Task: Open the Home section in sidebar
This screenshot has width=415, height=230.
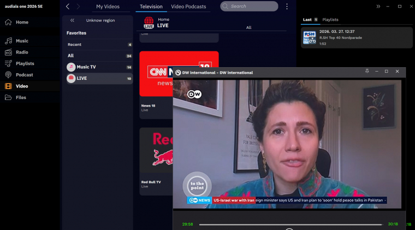Action: pyautogui.click(x=22, y=22)
